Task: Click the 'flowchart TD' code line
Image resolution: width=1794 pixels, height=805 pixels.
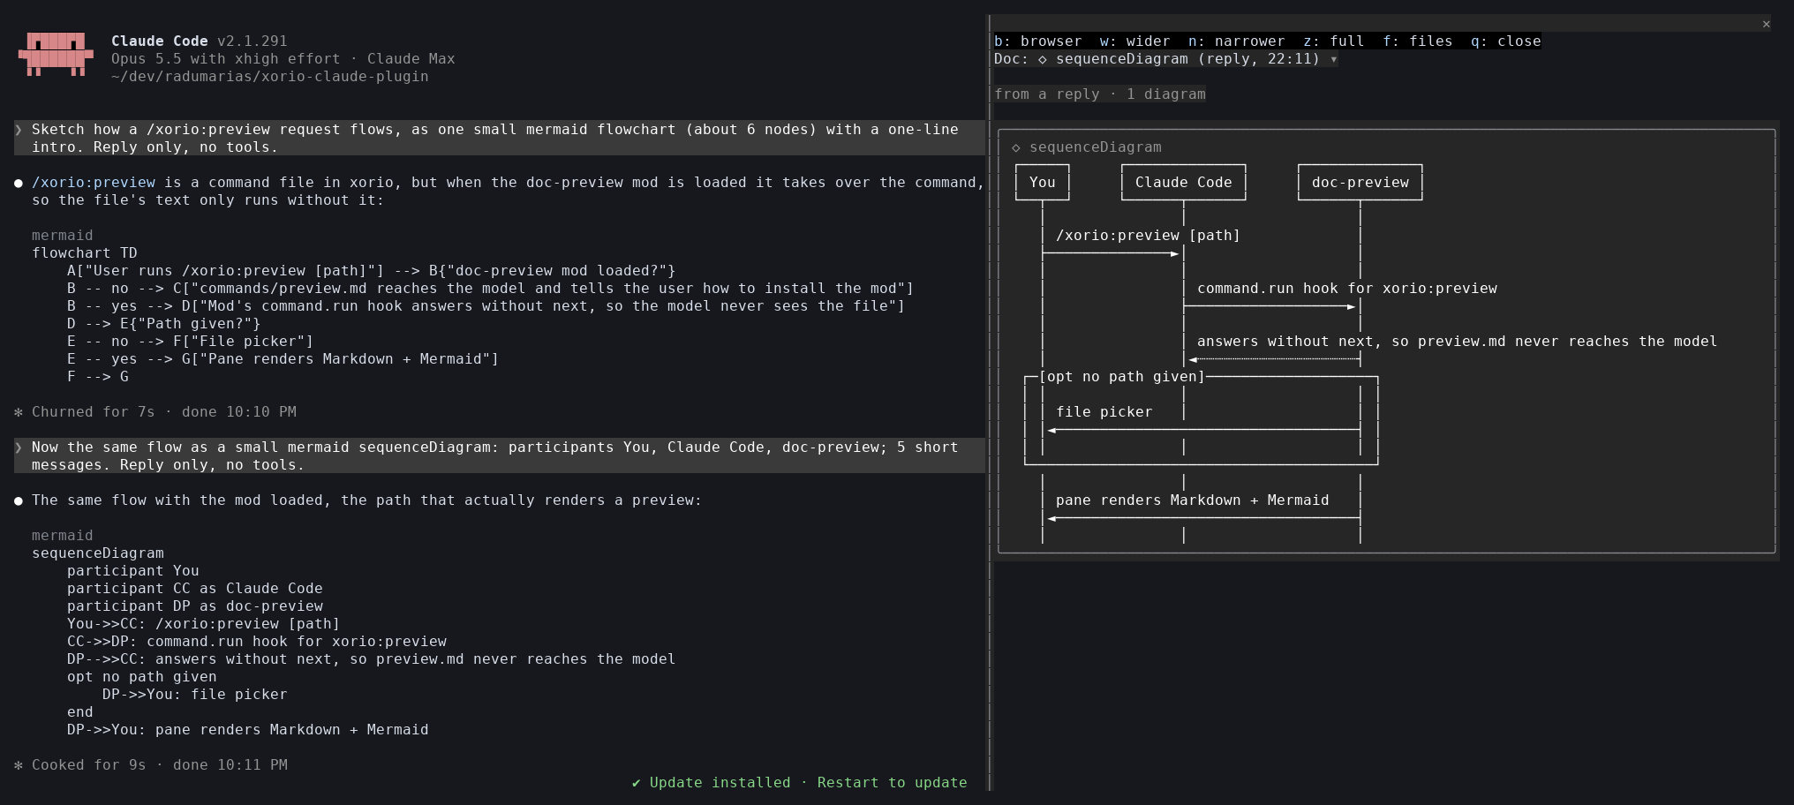Action: click(x=85, y=253)
